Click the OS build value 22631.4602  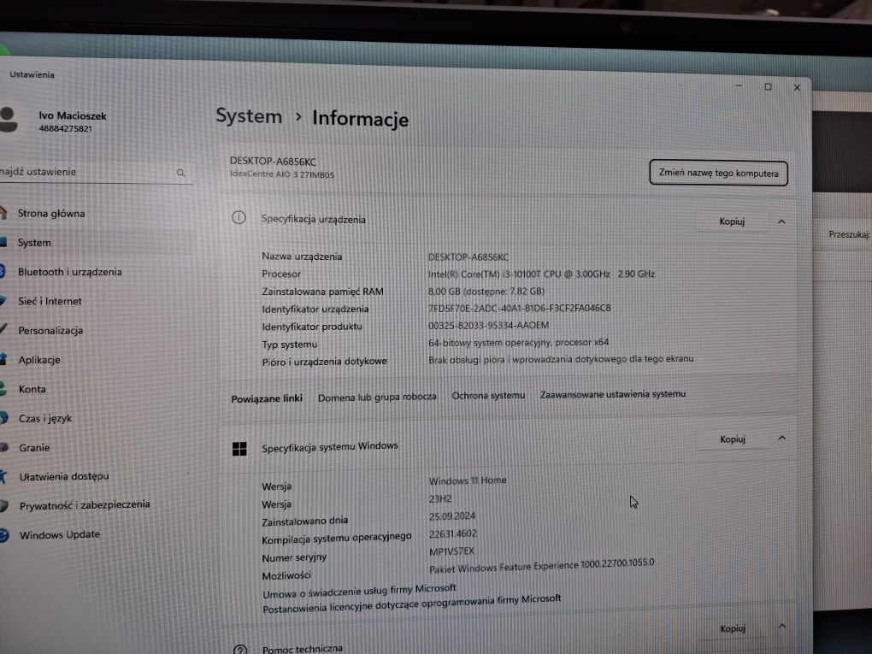point(453,533)
